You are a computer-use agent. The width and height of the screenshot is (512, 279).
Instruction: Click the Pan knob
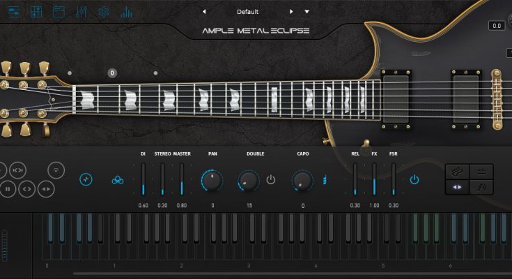coord(212,181)
